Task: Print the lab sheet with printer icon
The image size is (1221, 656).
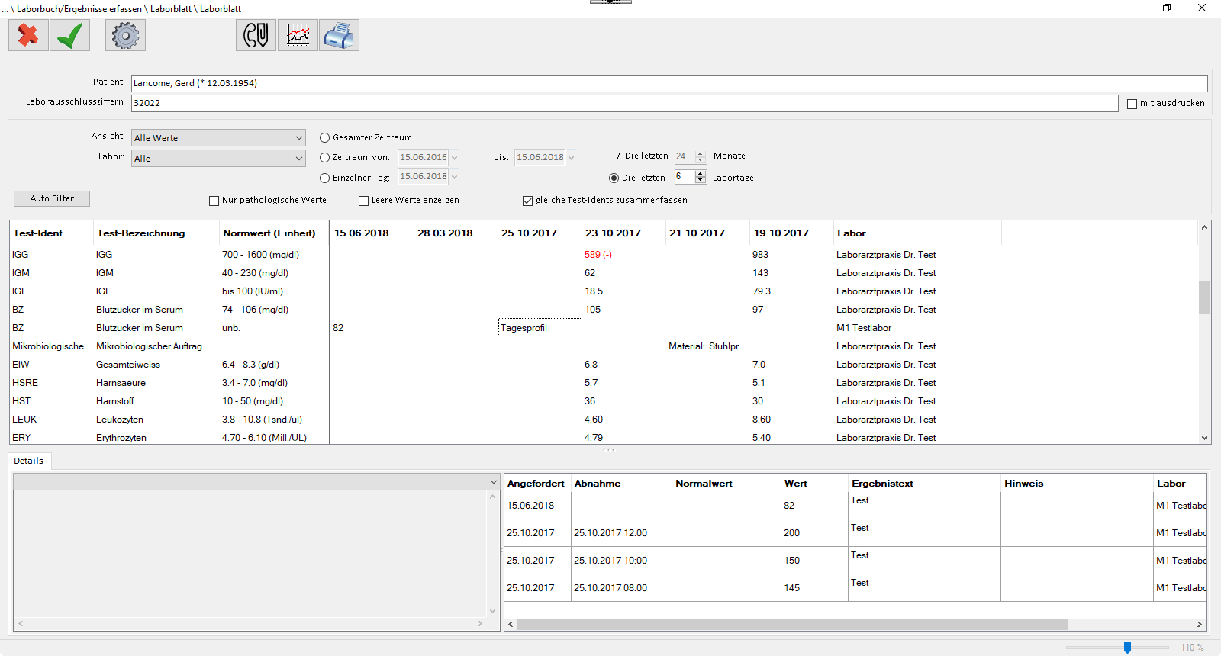Action: pos(339,35)
